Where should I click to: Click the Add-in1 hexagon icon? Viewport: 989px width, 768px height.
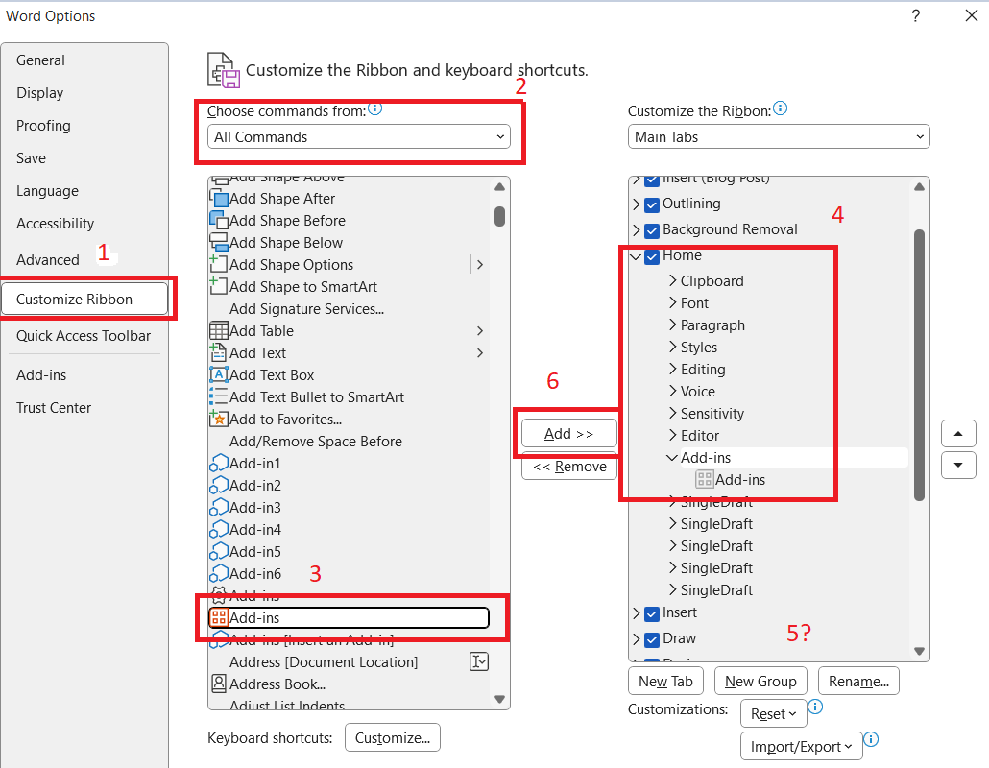coord(219,463)
